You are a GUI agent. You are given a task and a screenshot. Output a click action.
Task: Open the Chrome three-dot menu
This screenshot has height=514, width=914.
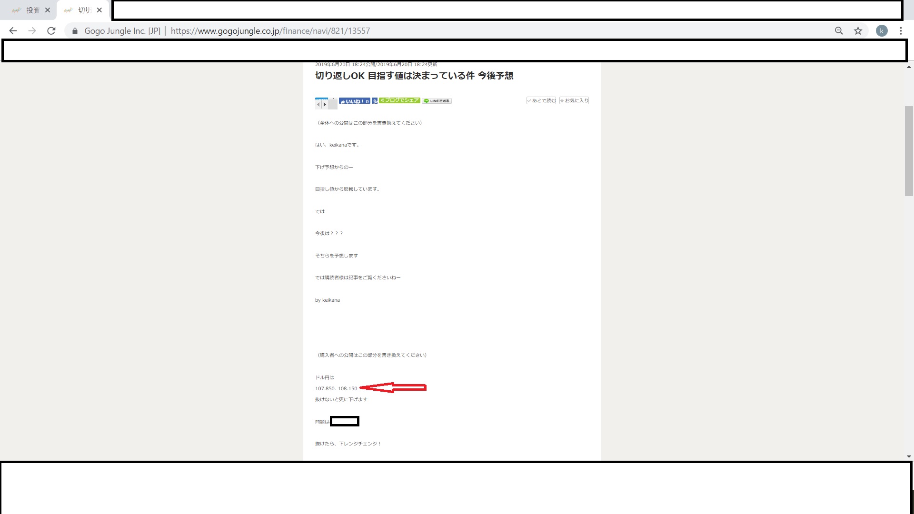tap(901, 31)
